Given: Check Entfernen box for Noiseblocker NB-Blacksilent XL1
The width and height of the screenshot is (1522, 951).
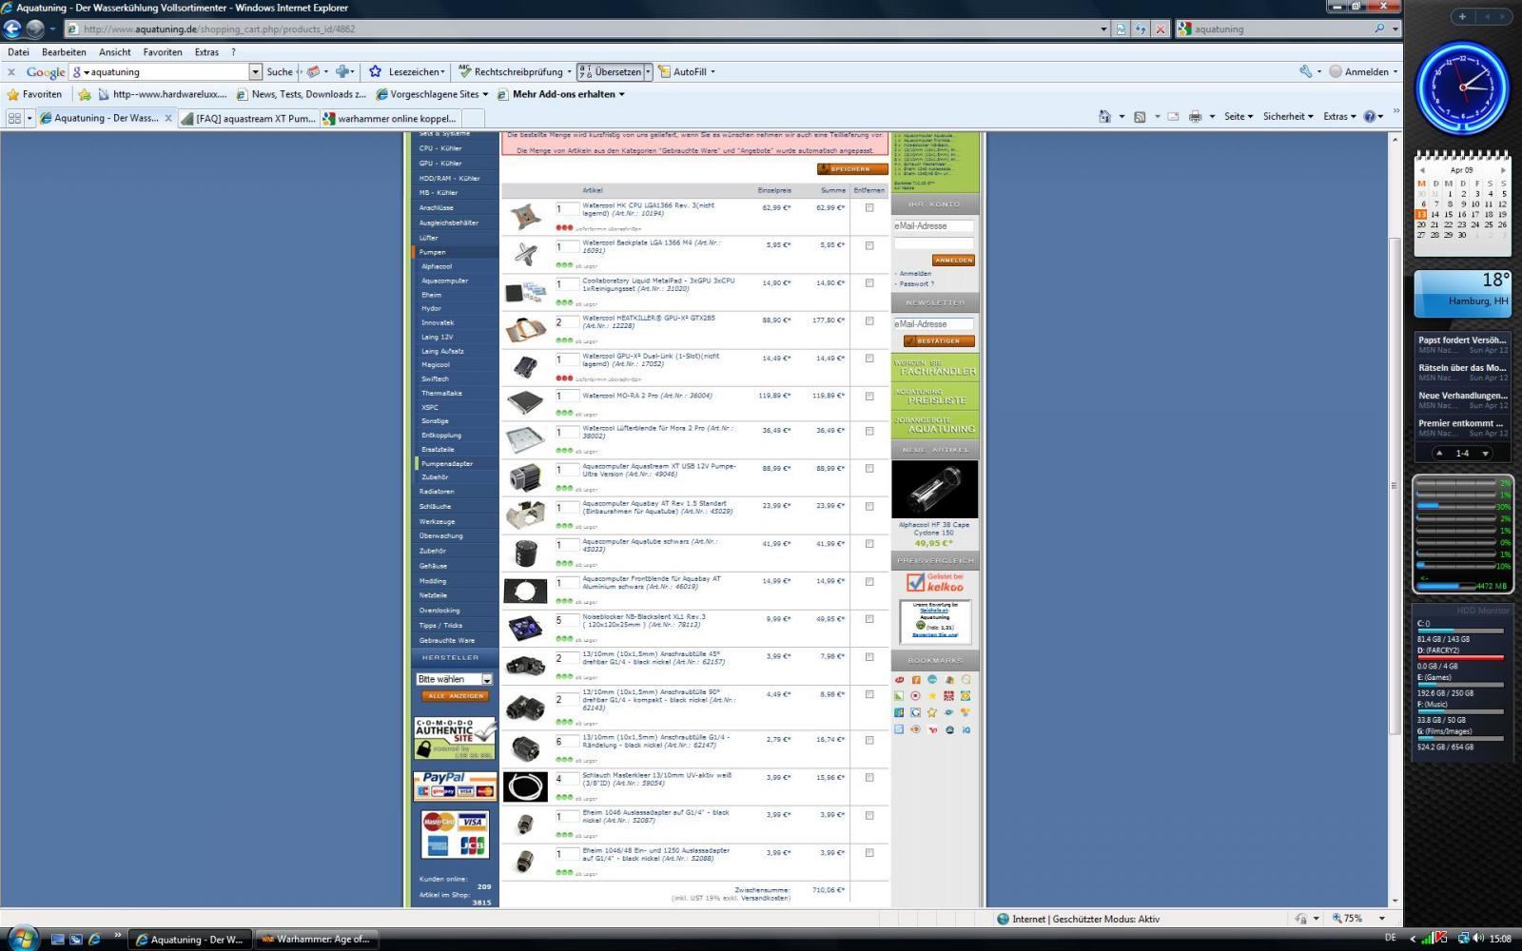Looking at the screenshot, I should (x=868, y=619).
